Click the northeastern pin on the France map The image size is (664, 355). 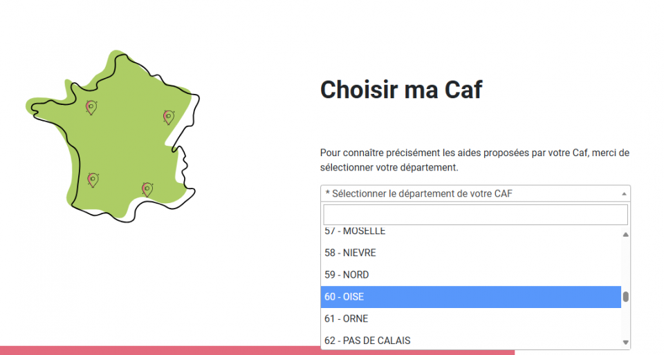pos(168,116)
